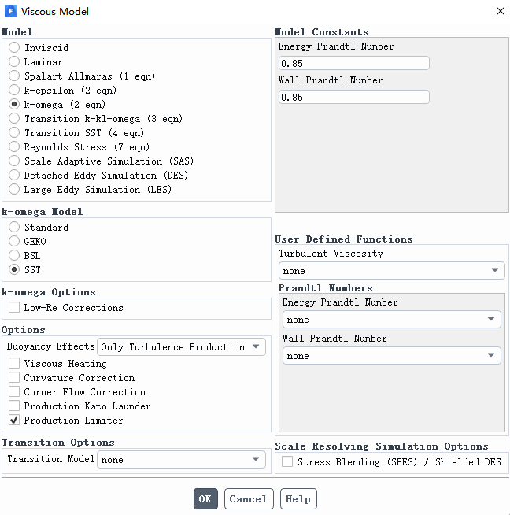
Task: Close the Viscous Model dialog
Action: [x=500, y=11]
